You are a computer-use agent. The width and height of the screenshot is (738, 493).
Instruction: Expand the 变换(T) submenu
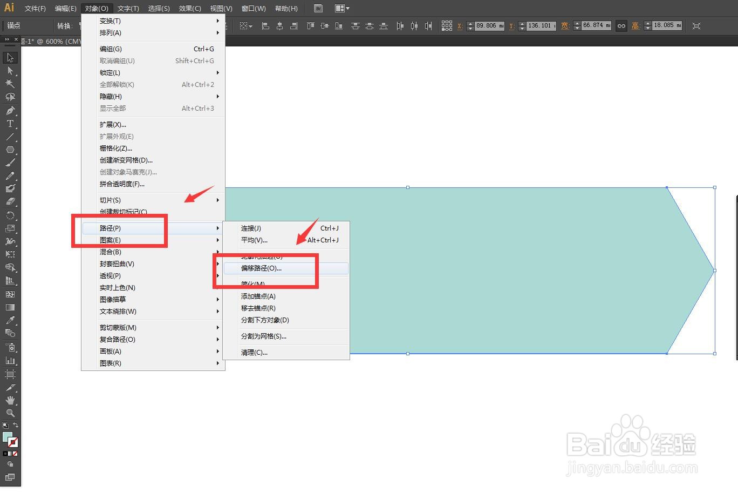pos(153,21)
